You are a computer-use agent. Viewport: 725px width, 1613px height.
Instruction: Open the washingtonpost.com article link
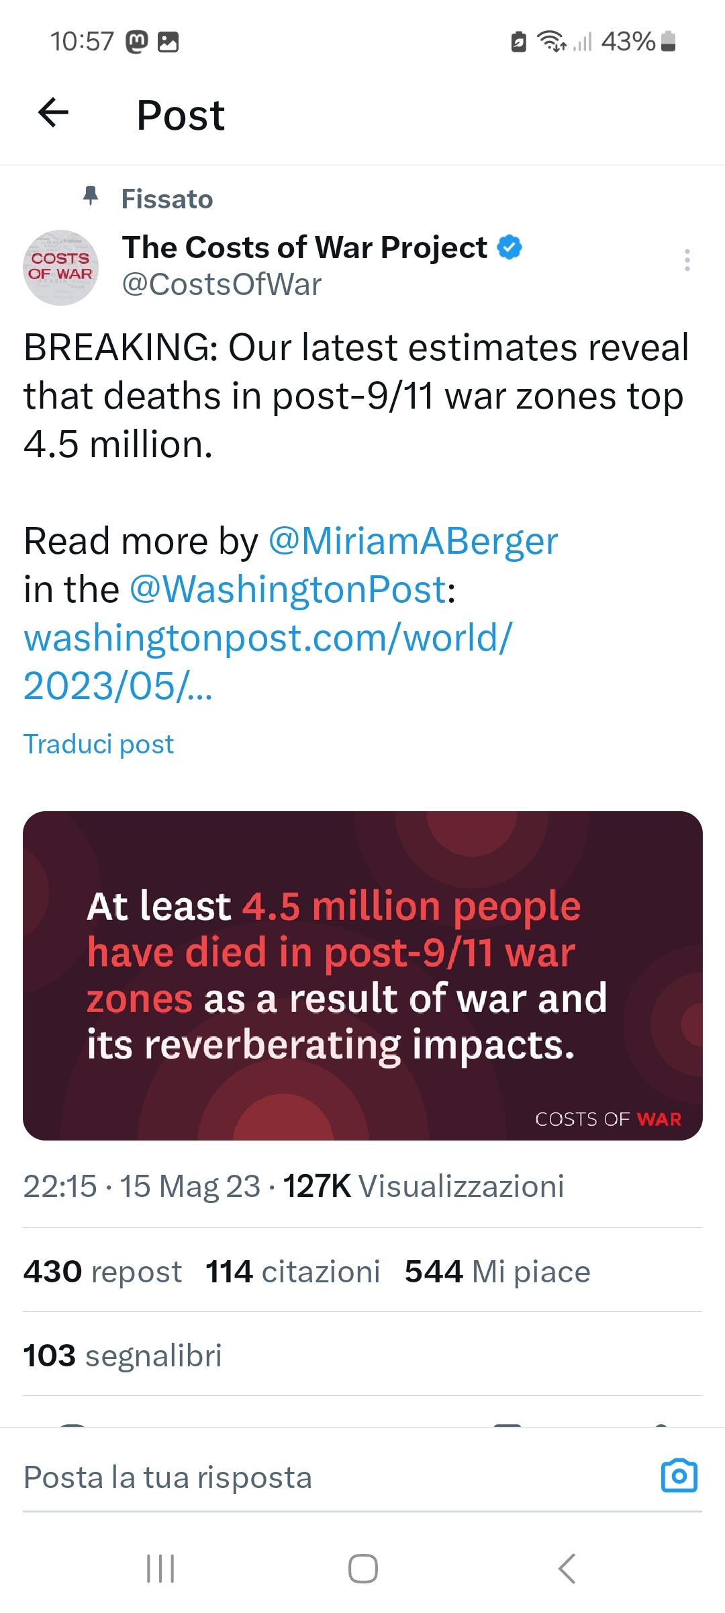click(x=267, y=661)
